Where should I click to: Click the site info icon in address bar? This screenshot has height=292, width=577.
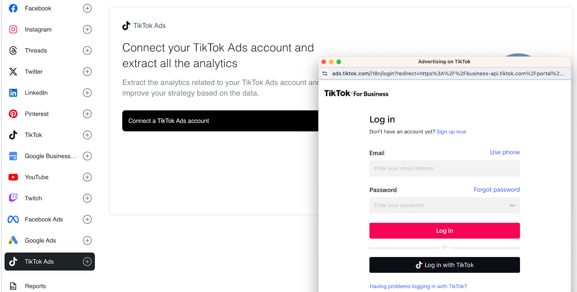325,73
